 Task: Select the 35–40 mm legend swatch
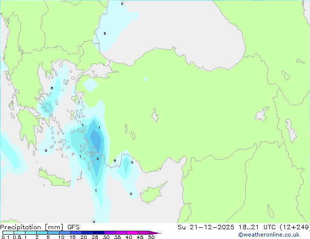coord(121,233)
